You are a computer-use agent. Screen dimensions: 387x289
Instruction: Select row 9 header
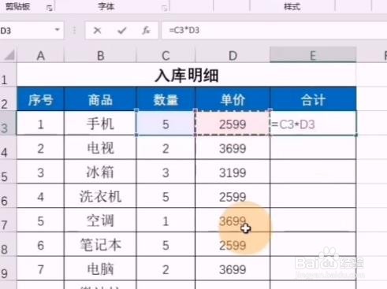click(x=8, y=269)
